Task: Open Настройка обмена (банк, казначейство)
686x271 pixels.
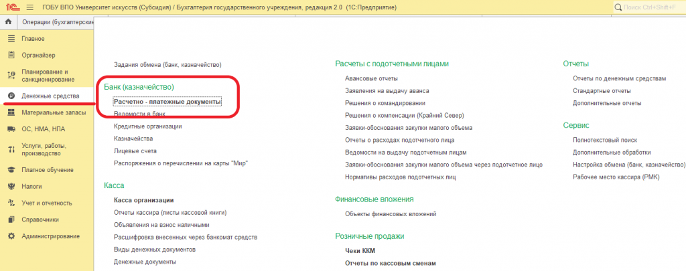Action: pos(629,165)
